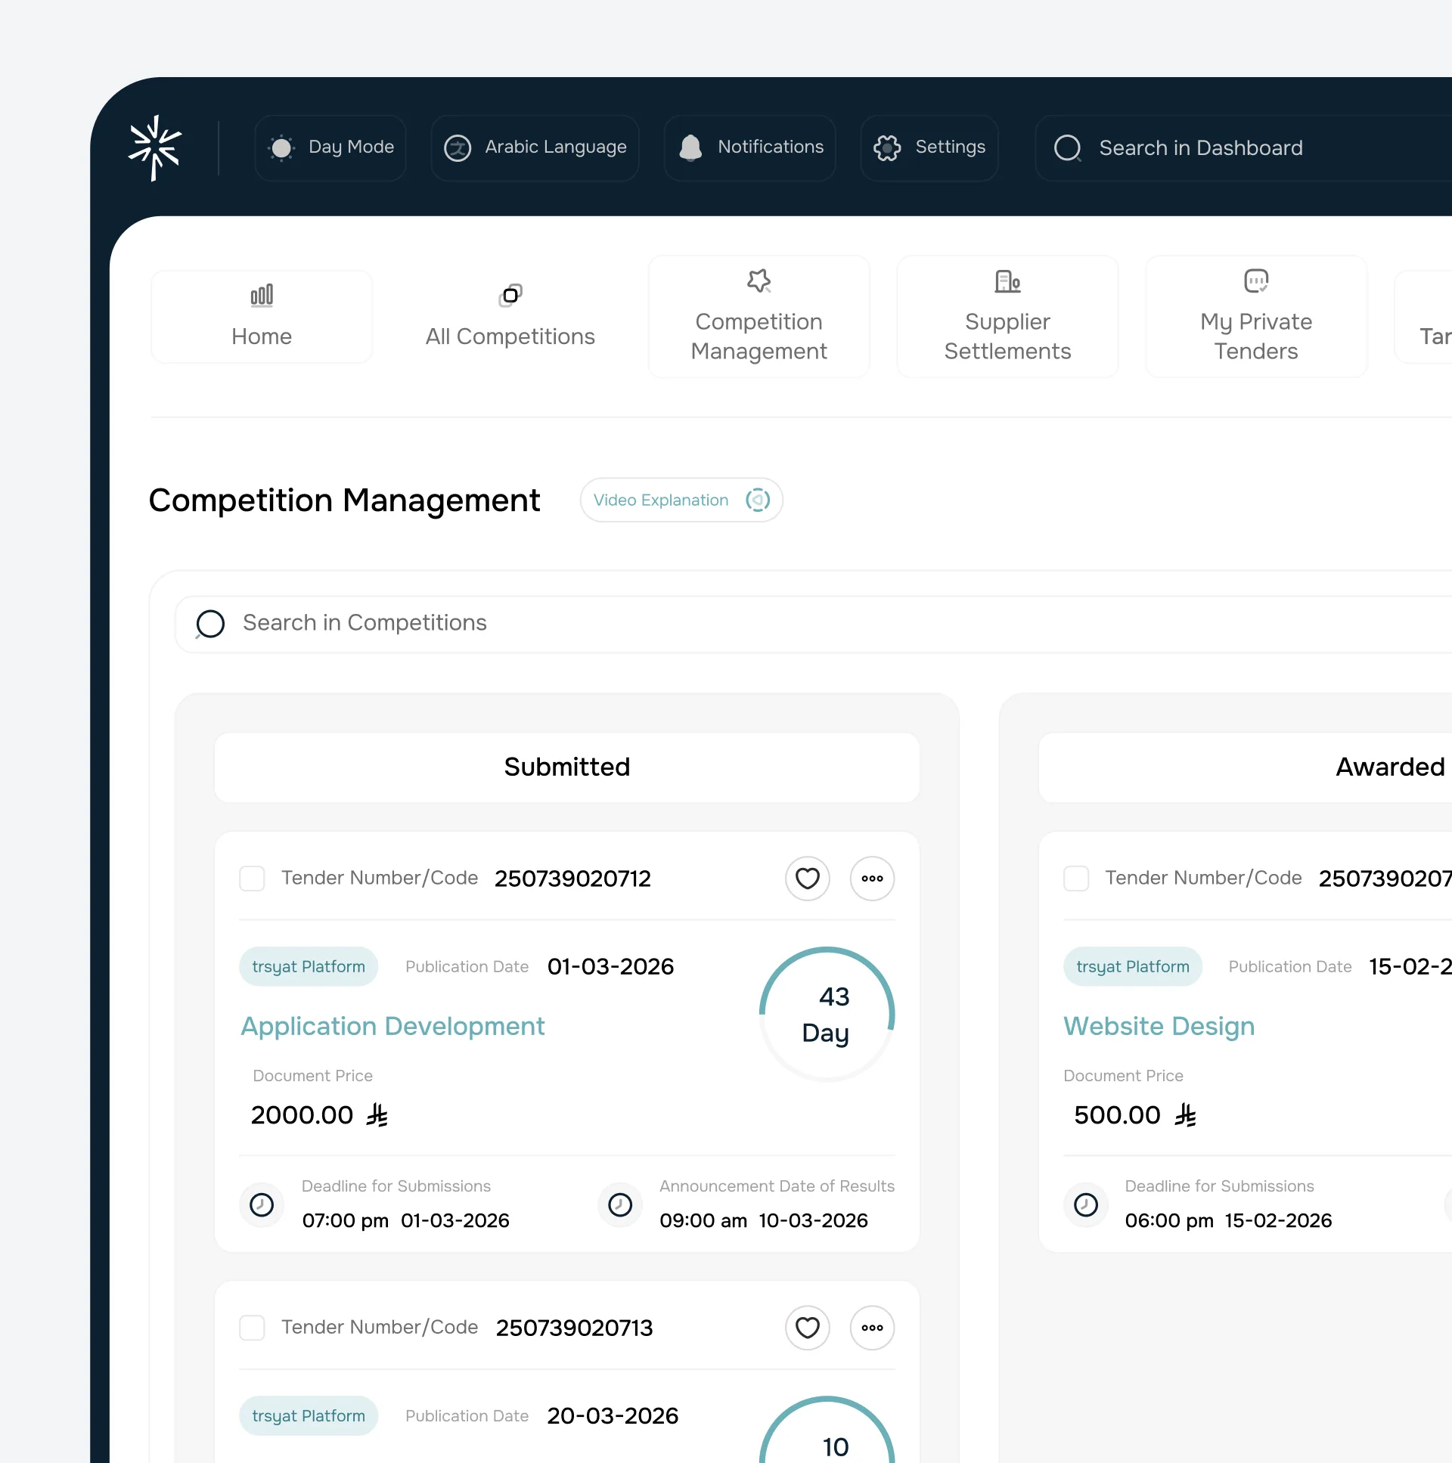This screenshot has width=1452, height=1463.
Task: Expand options on the Awarded tender card
Action: (x=1443, y=879)
